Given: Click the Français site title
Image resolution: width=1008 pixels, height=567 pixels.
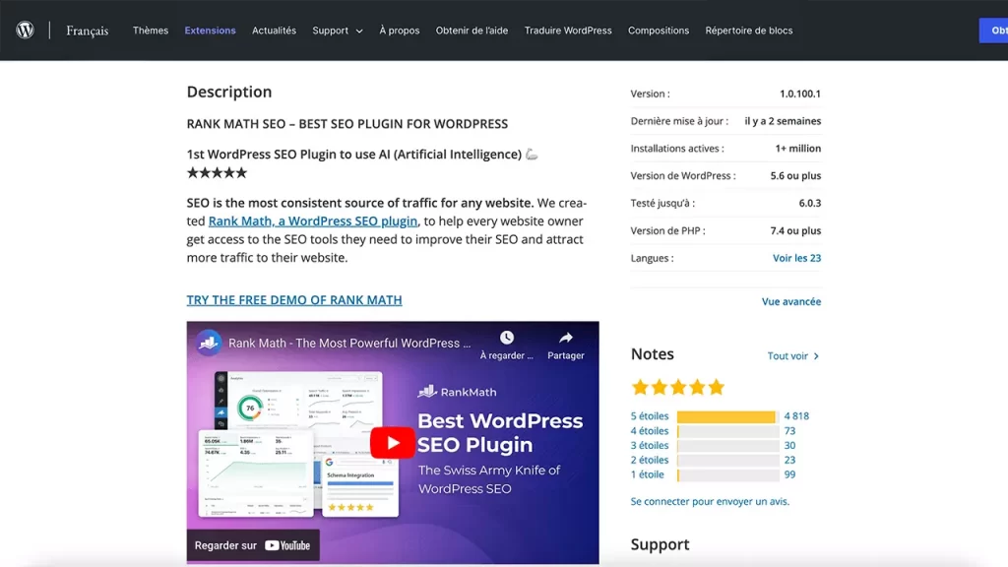Looking at the screenshot, I should (88, 31).
